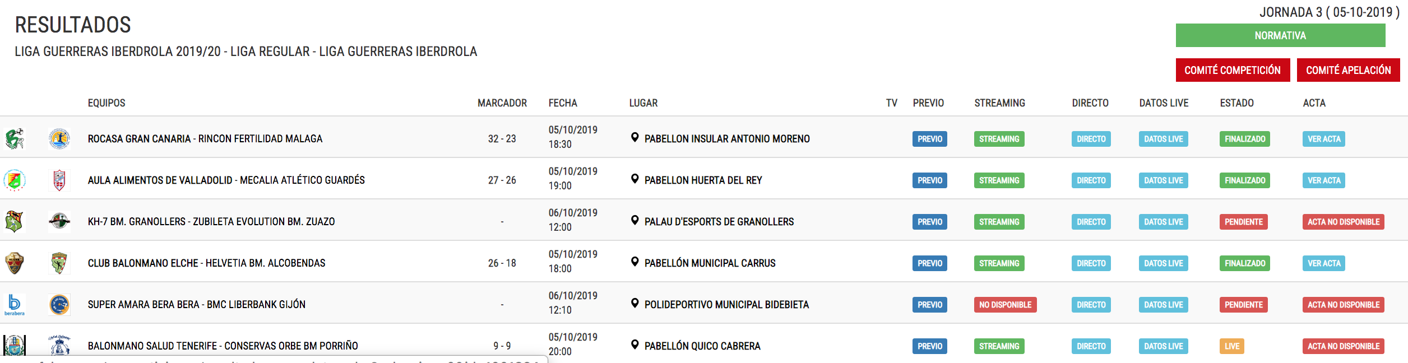Open Previo for Rocasa Gran Canaria match
1408x363 pixels.
pyautogui.click(x=929, y=139)
